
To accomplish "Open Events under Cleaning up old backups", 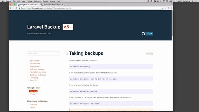I will coord(32,107).
